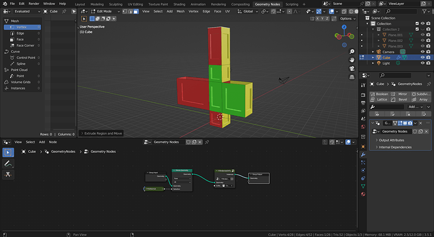Viewport: 434px width, 237px height.
Task: Click the pin icon in node editor header
Action: pyautogui.click(x=207, y=142)
